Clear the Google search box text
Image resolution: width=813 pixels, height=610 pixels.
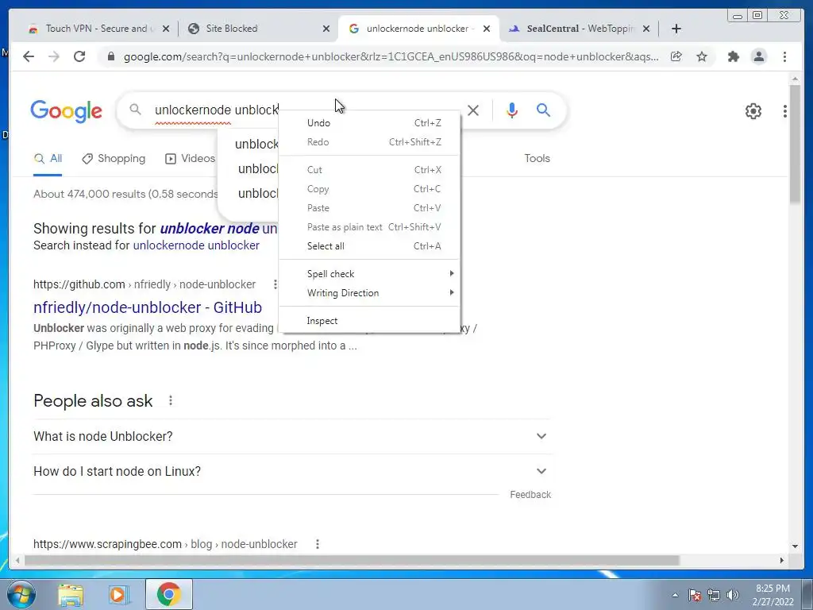(x=473, y=110)
